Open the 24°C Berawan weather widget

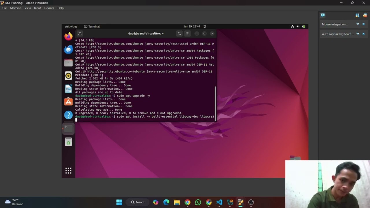14,202
